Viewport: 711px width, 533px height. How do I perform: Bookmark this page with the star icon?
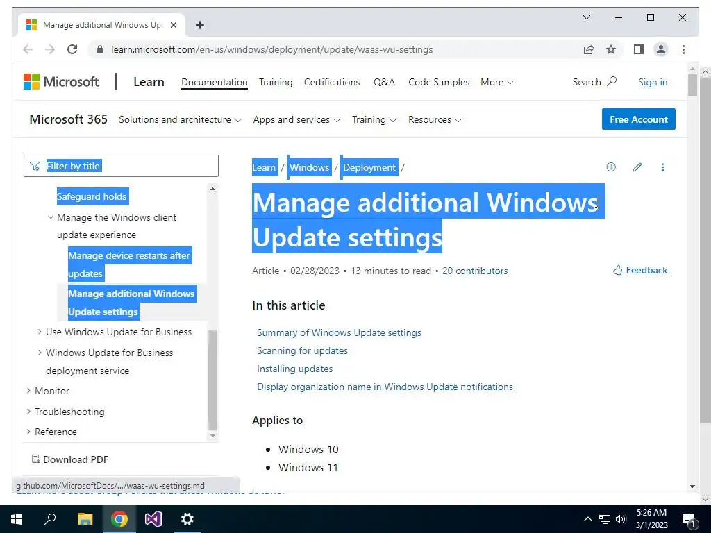(611, 49)
